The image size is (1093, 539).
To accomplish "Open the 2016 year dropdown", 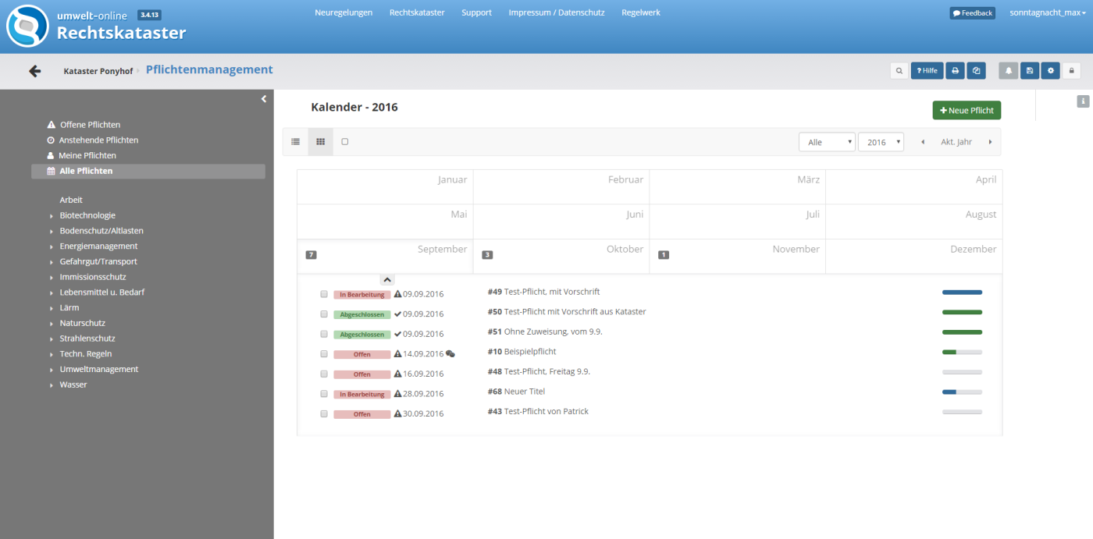I will (881, 142).
